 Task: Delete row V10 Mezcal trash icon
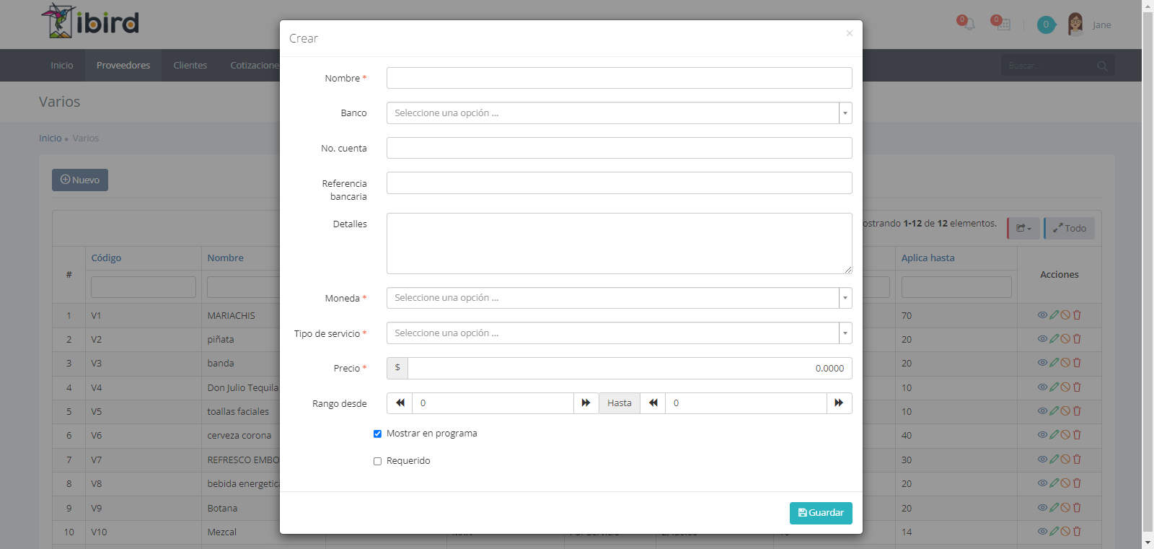[x=1077, y=532]
